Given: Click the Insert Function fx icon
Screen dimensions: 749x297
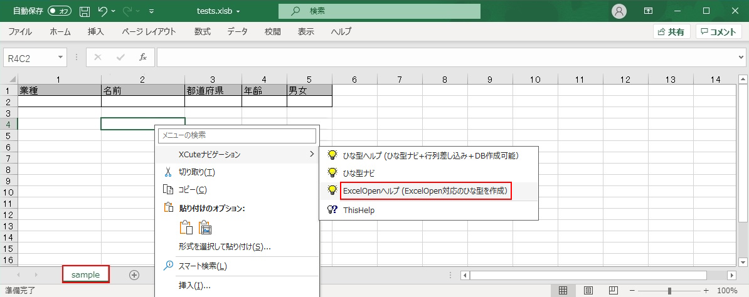Looking at the screenshot, I should click(143, 57).
